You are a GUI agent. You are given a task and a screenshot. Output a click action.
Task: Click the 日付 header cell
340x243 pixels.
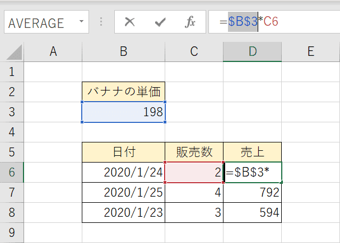[124, 152]
